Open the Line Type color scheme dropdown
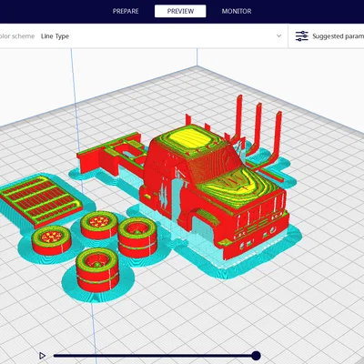364x364 pixels. click(x=161, y=36)
